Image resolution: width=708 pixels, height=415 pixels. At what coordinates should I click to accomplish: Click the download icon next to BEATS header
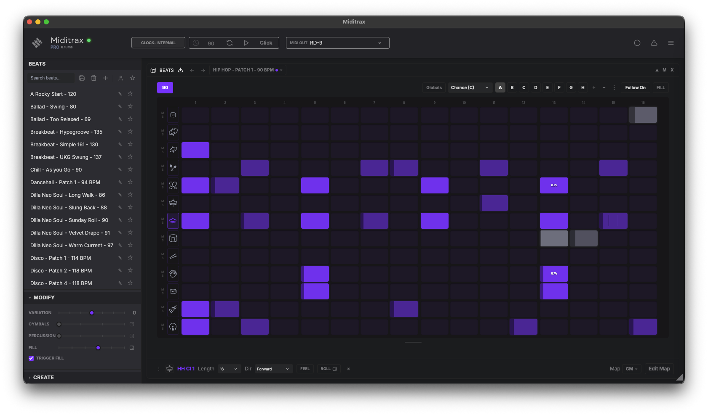pyautogui.click(x=181, y=70)
